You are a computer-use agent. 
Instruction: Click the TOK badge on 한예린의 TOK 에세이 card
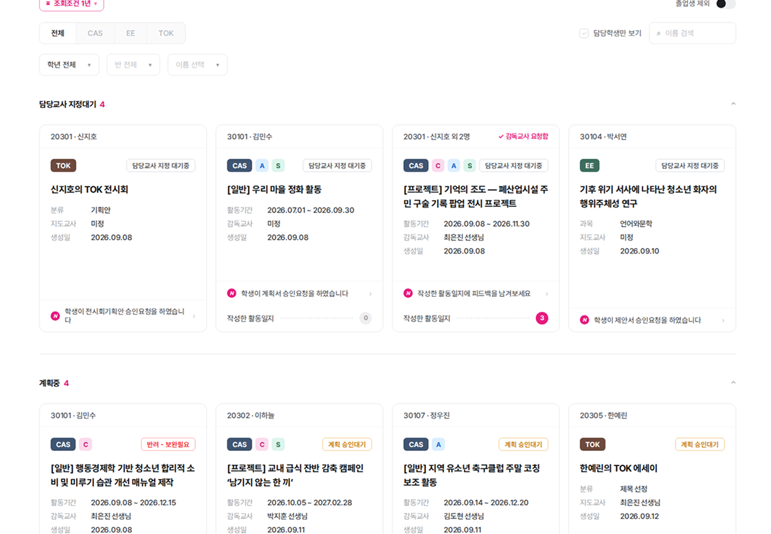[x=592, y=445]
